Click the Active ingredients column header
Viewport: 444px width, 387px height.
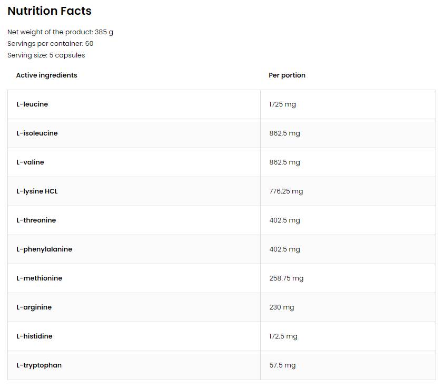pos(46,75)
